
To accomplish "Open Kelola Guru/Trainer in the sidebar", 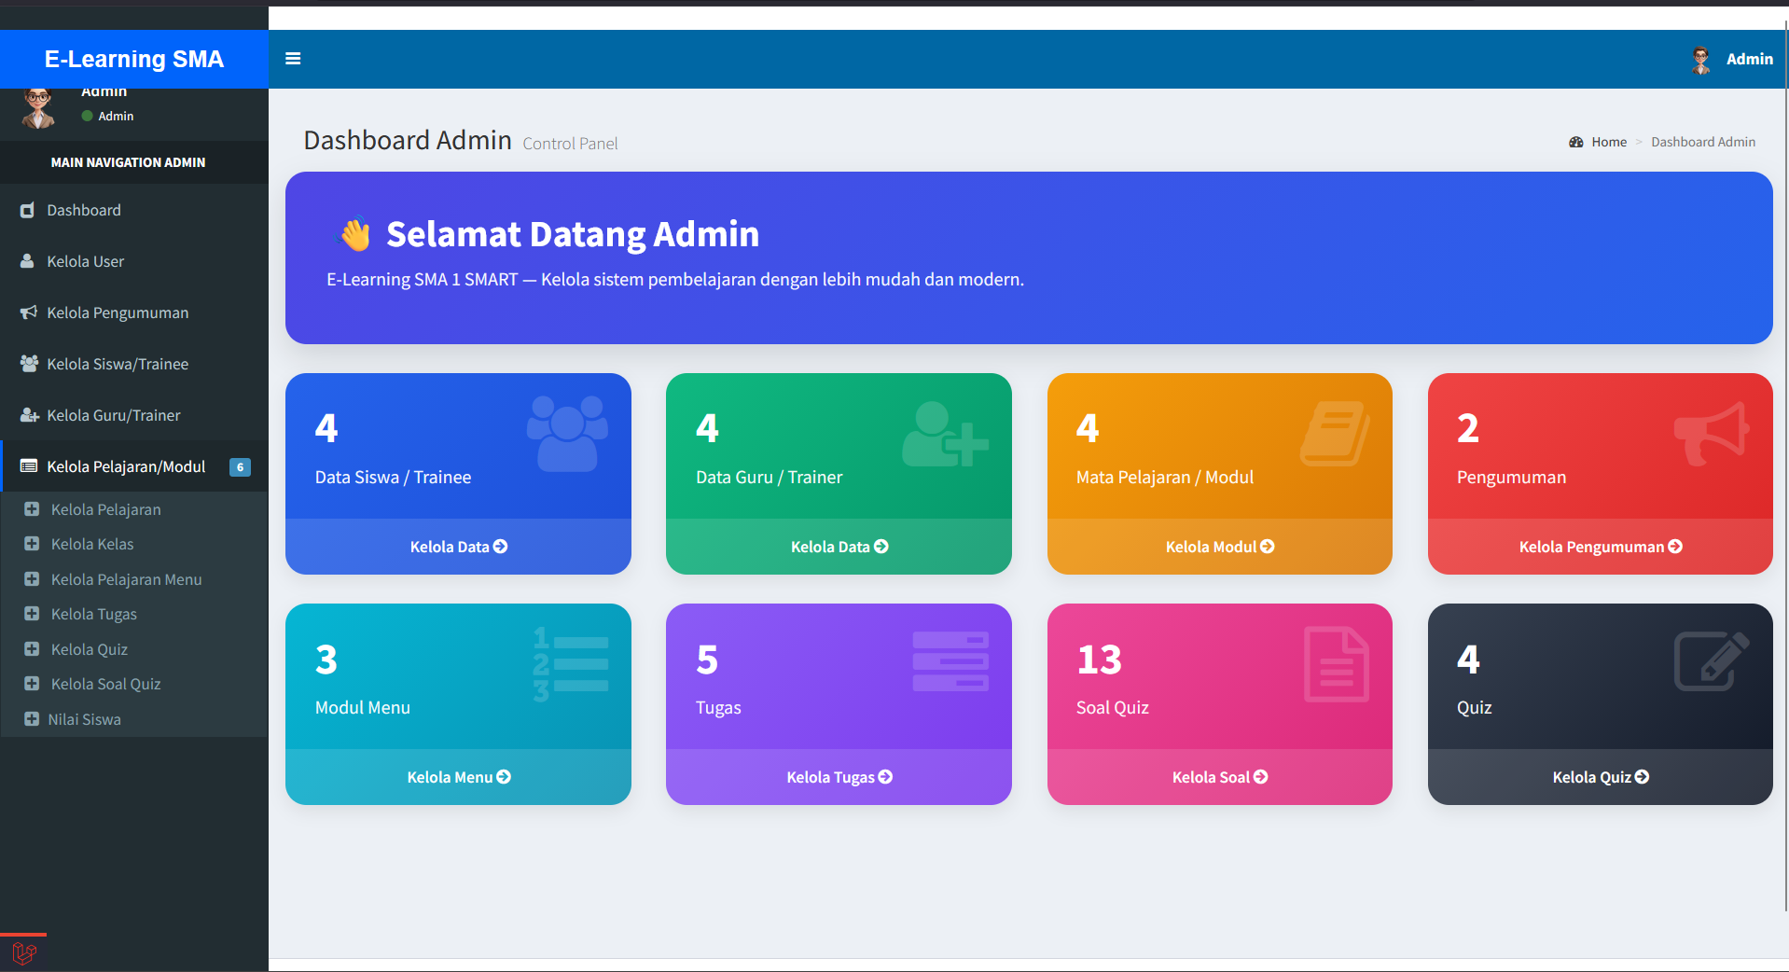I will (134, 415).
